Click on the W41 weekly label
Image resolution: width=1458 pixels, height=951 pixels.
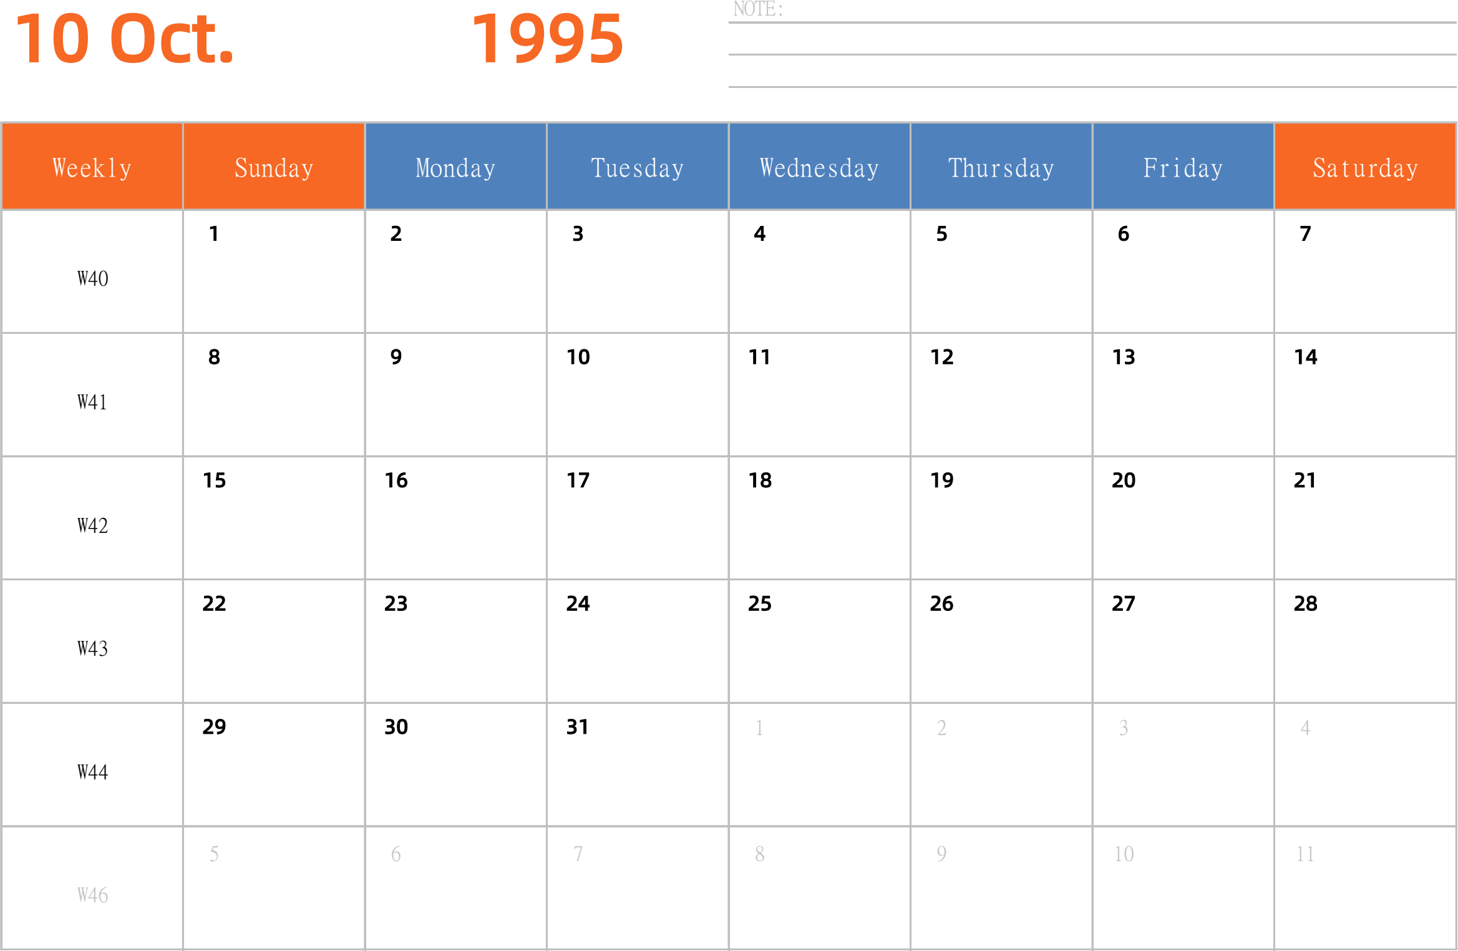90,399
